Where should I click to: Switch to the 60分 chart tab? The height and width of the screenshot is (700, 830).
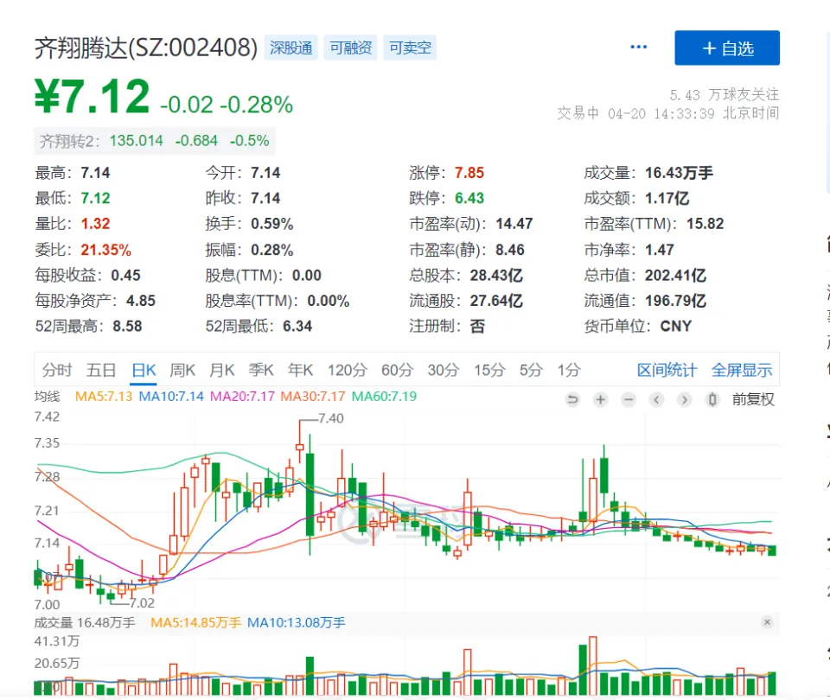pyautogui.click(x=397, y=370)
